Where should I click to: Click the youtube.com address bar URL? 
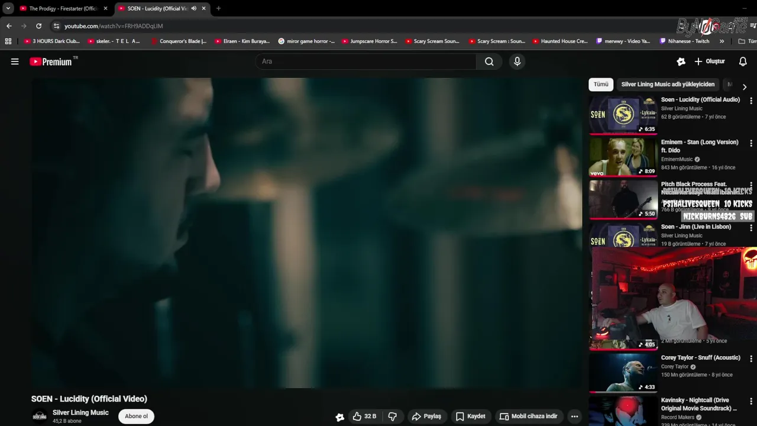(114, 26)
